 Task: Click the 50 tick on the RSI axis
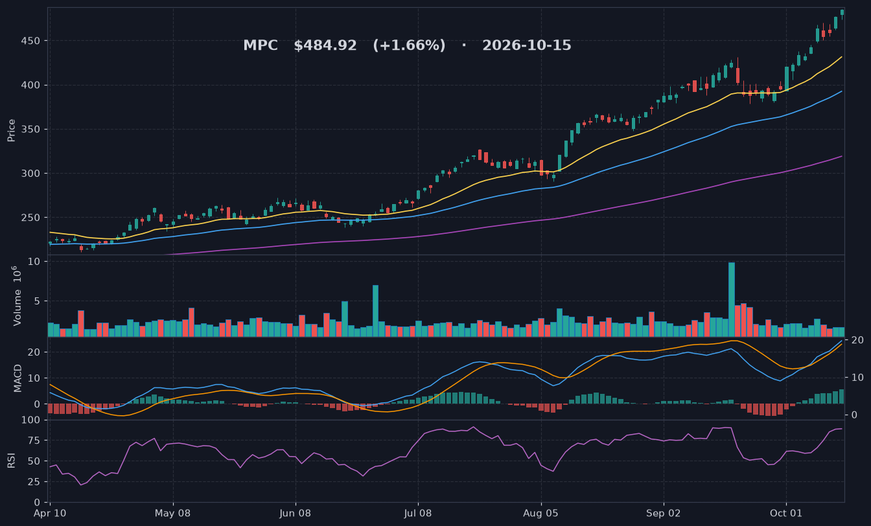35,461
